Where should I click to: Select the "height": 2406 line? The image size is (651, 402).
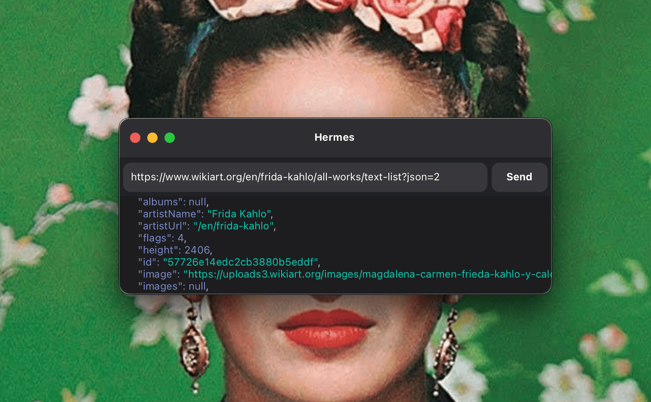(175, 250)
